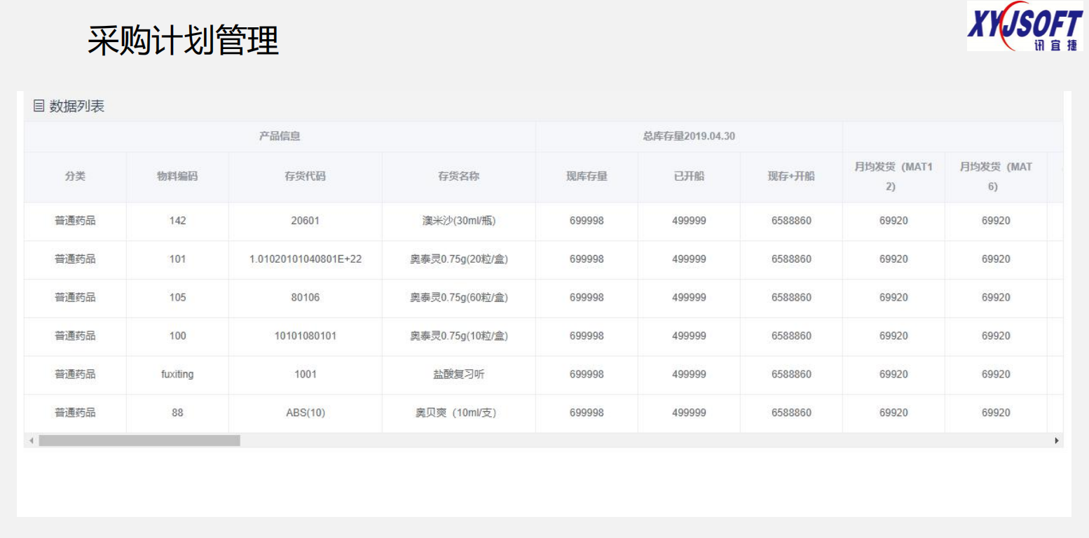This screenshot has width=1089, height=538.
Task: Click material code fuxiting
Action: (x=177, y=375)
